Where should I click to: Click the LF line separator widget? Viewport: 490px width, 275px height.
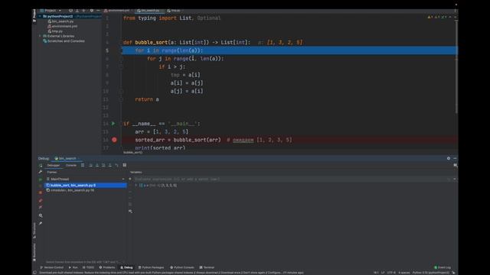(383, 273)
